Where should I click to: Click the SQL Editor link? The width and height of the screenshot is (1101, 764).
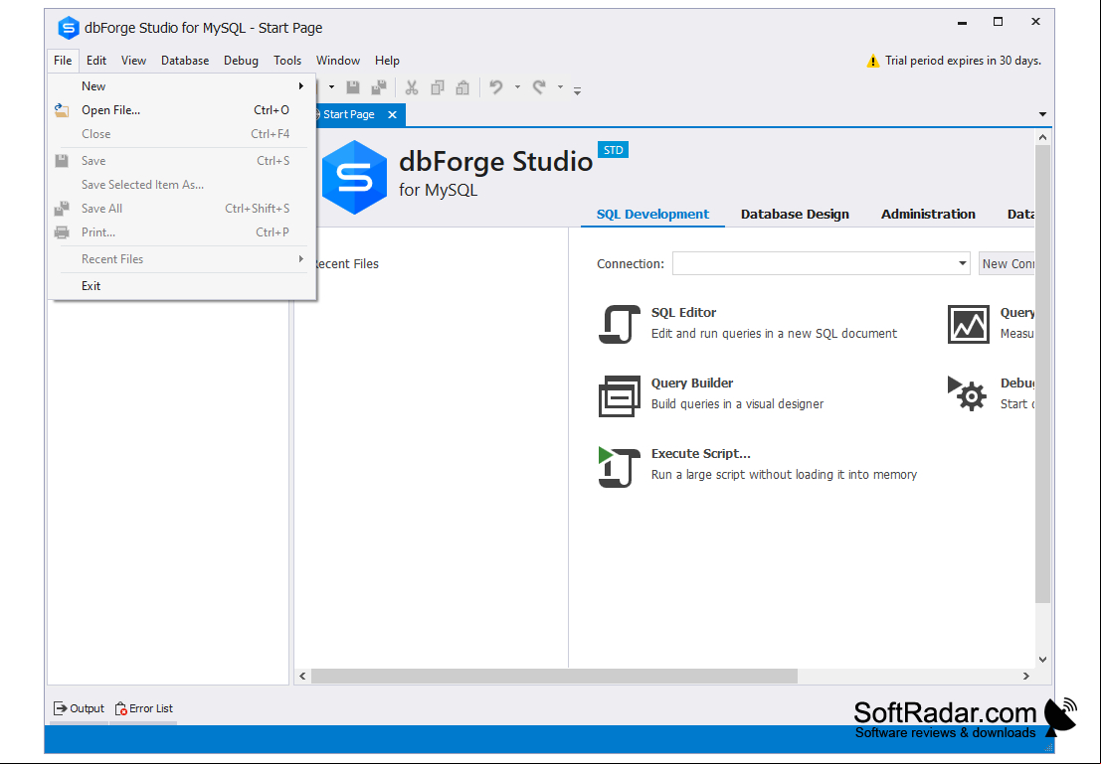[x=683, y=312]
